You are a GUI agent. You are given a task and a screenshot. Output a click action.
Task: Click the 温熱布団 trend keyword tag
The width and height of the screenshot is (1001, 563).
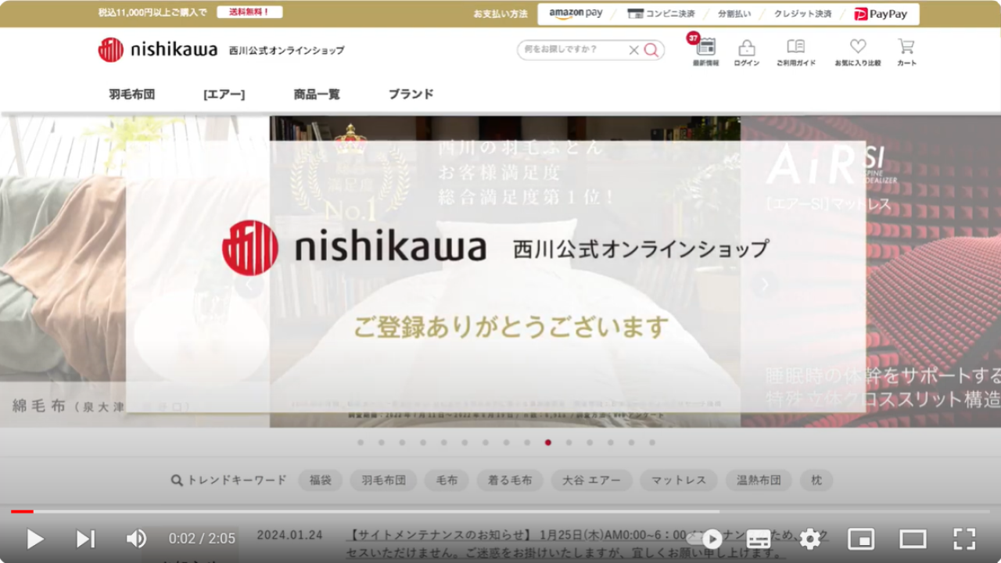click(759, 480)
